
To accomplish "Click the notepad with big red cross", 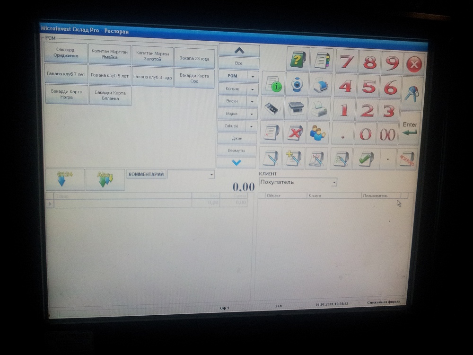I will [295, 132].
